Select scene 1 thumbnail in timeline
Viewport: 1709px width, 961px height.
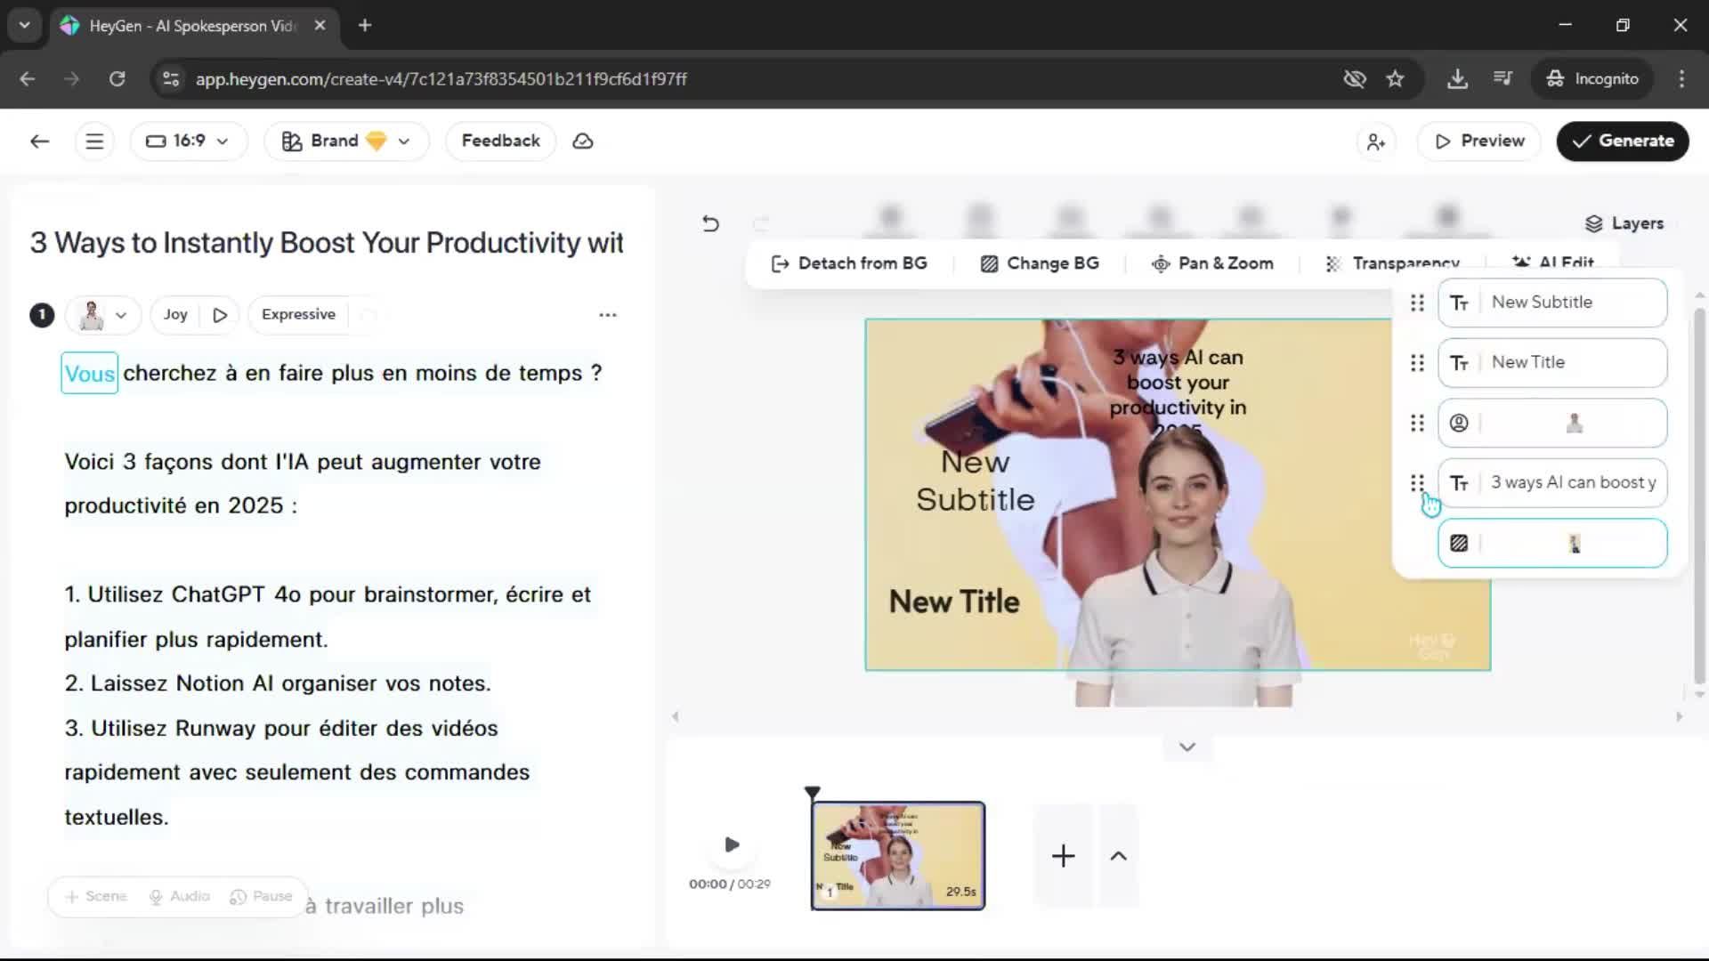tap(897, 856)
